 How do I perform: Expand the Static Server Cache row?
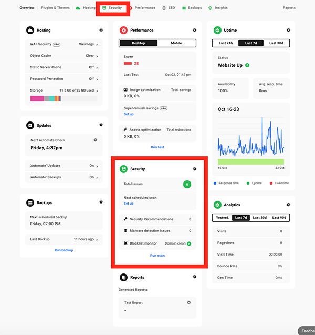click(97, 67)
